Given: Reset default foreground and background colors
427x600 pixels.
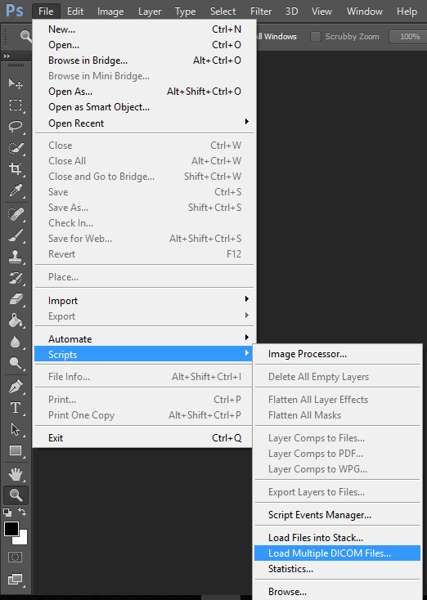Looking at the screenshot, I should (x=7, y=513).
